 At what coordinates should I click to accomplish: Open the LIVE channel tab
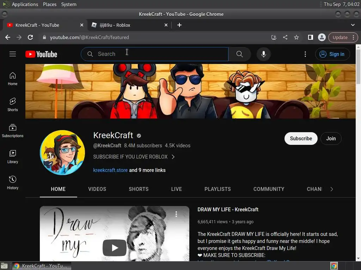tap(177, 189)
